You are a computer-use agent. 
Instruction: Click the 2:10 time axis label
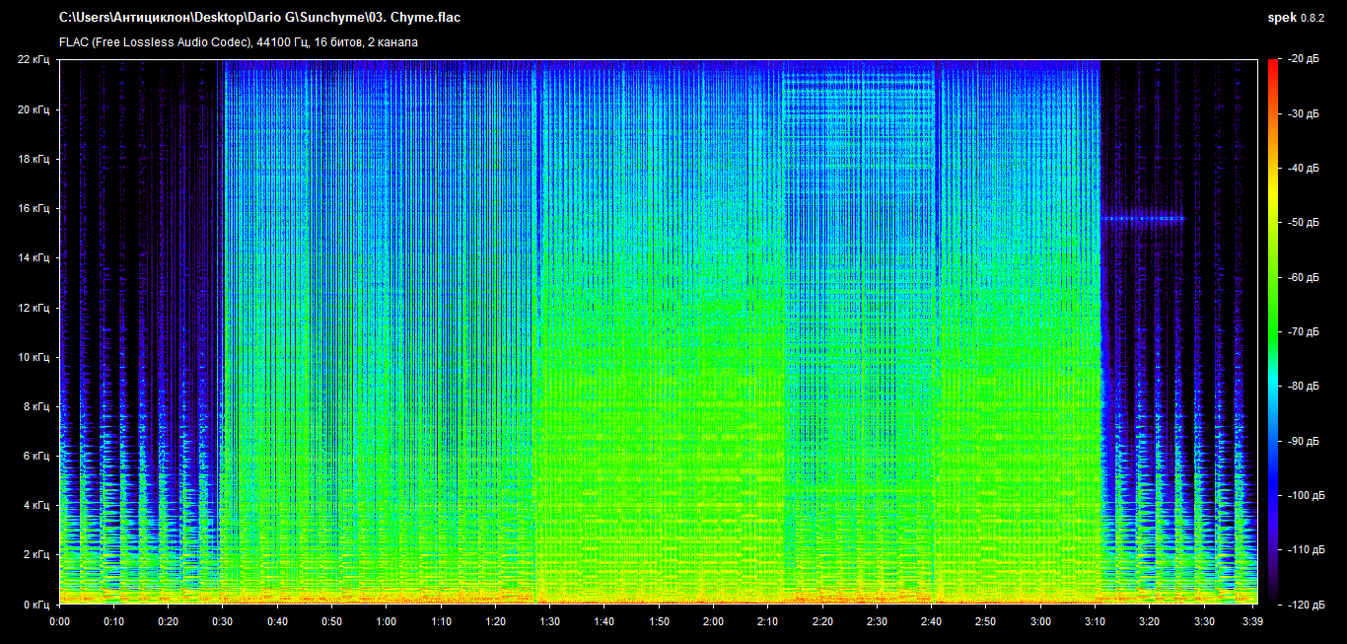click(x=769, y=622)
